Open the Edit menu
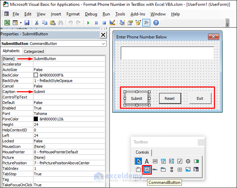Image resolution: width=237 pixels, height=188 pixels. pyautogui.click(x=28, y=14)
